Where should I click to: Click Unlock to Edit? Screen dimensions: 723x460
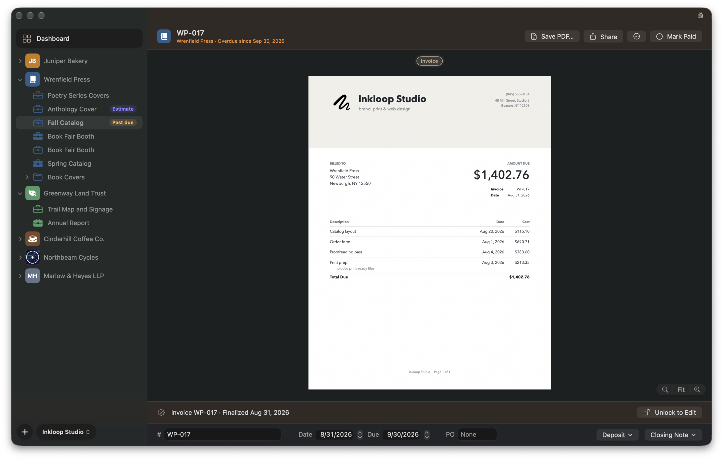[670, 413]
